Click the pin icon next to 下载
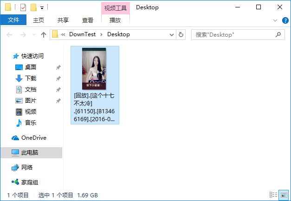 pyautogui.click(x=58, y=78)
